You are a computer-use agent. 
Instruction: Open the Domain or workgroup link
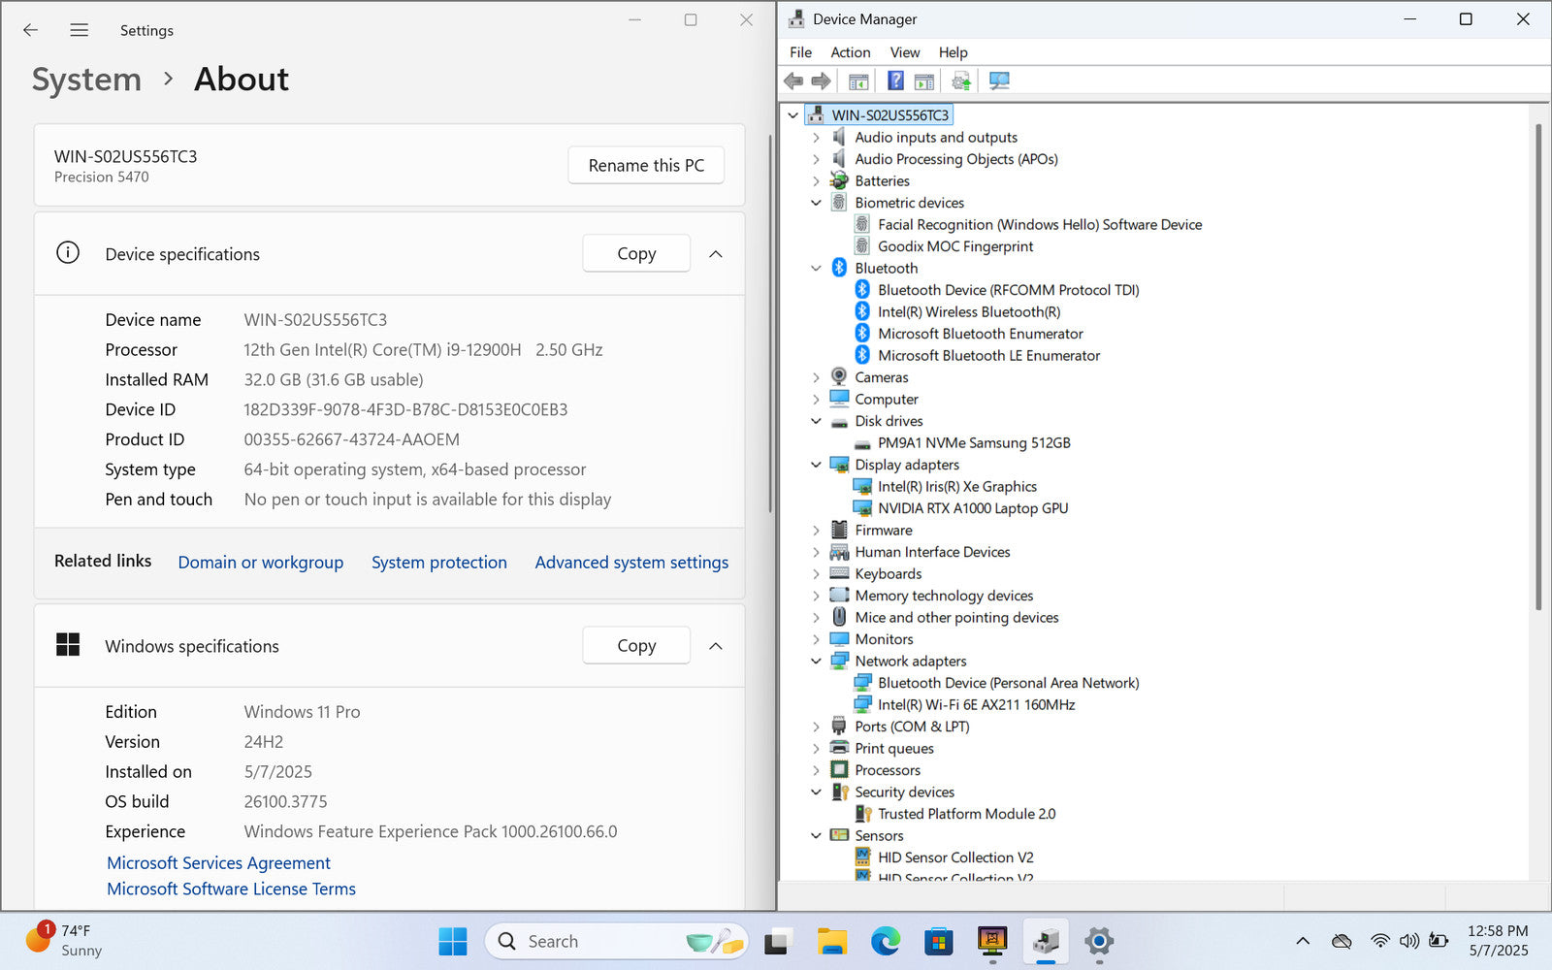(x=260, y=562)
